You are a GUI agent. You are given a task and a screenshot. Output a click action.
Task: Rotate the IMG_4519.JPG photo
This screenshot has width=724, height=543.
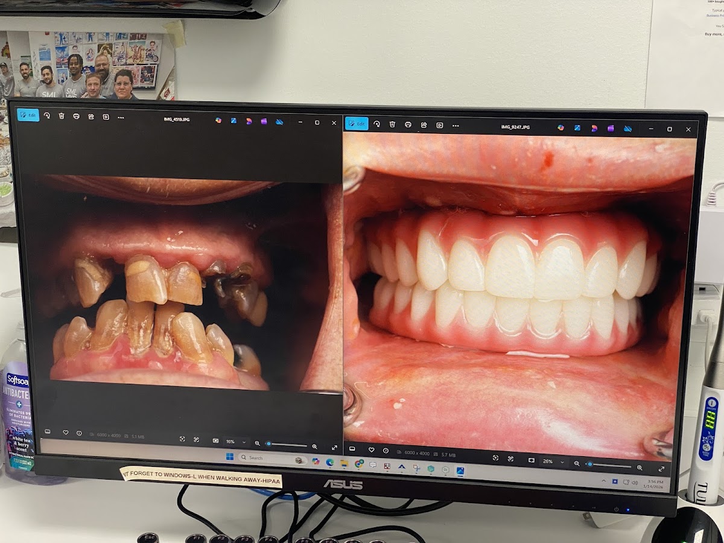tap(47, 115)
